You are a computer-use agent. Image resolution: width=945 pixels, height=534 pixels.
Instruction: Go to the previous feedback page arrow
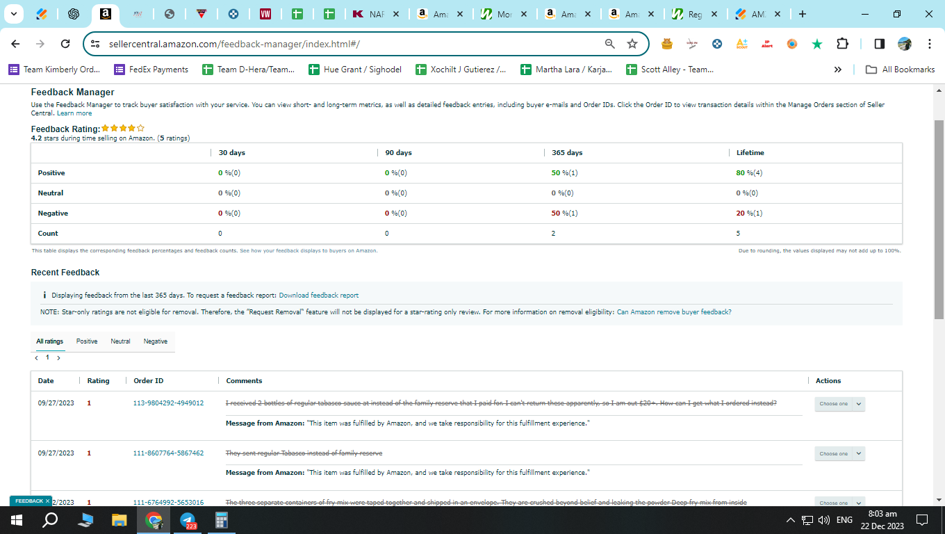tap(36, 358)
